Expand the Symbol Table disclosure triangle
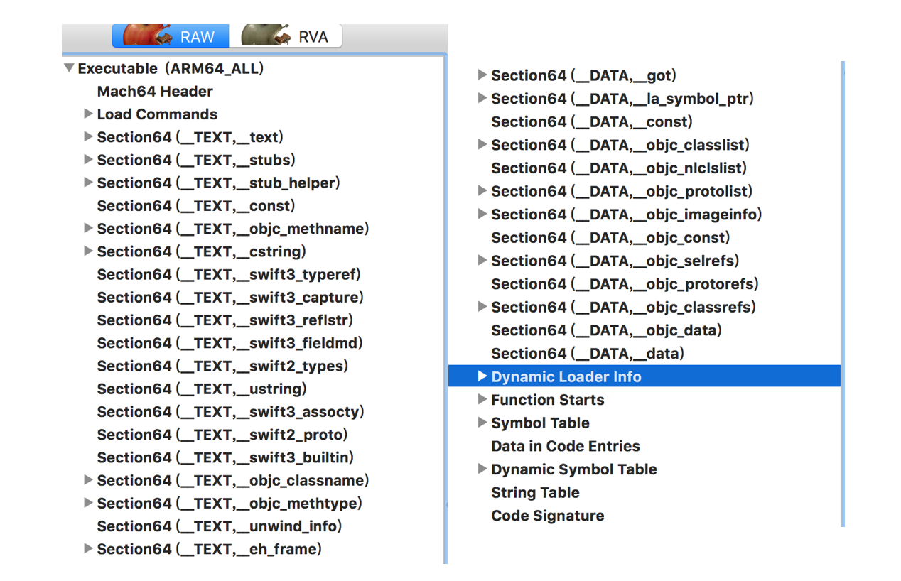Screen dimensions: 901x581 tap(482, 423)
